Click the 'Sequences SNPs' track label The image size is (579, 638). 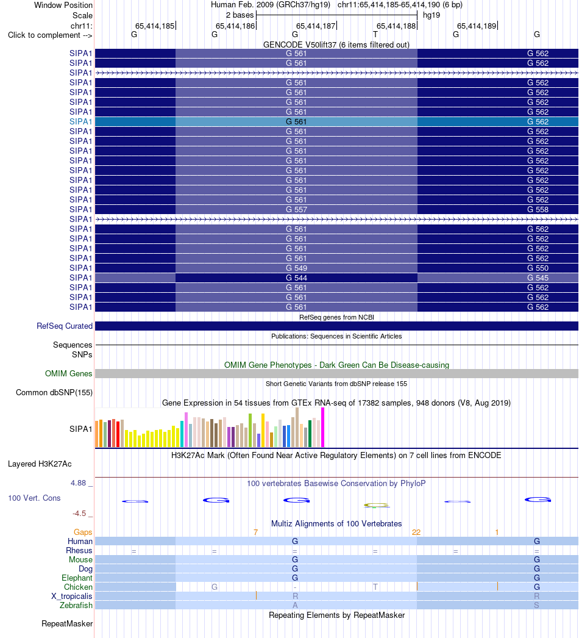point(73,349)
